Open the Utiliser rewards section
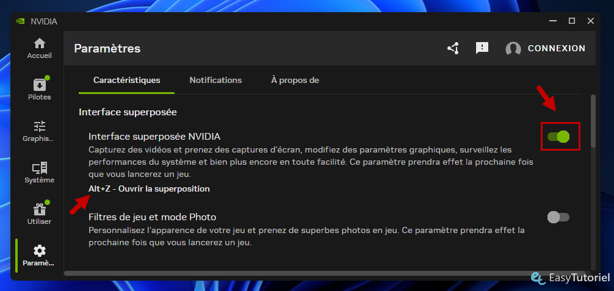 point(39,214)
